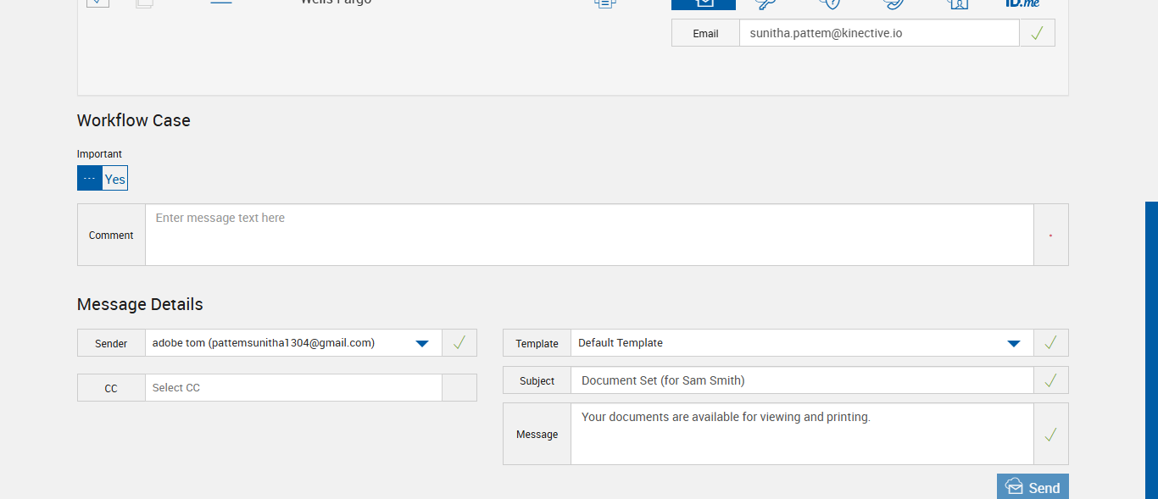Image resolution: width=1158 pixels, height=499 pixels.
Task: Click the checkmark next to Sender
Action: point(459,343)
